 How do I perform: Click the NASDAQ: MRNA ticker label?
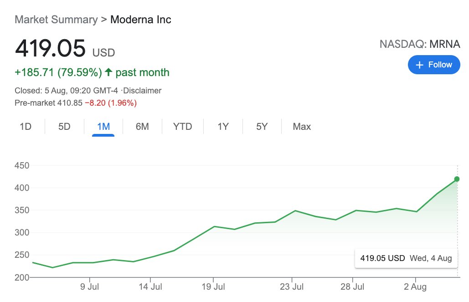420,44
